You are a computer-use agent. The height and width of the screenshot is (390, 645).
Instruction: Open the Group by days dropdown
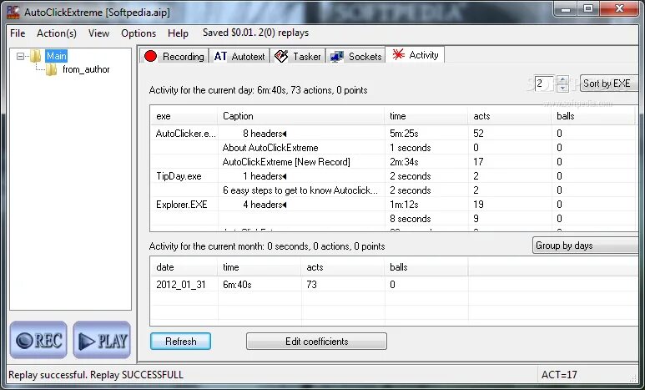pos(586,246)
